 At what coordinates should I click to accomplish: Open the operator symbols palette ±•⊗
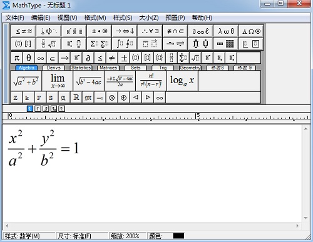[x=100, y=31]
